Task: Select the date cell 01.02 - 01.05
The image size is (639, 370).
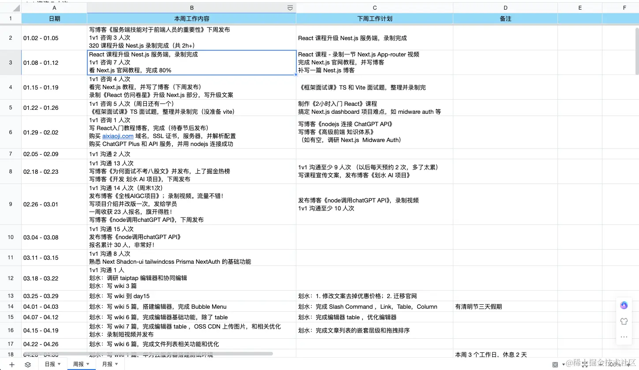Action: (54, 38)
